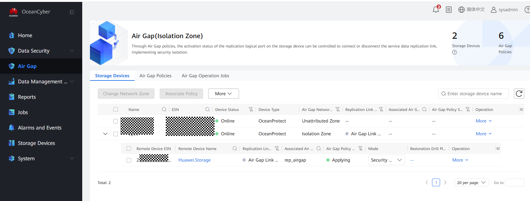Filter the Replication Link column in main table
Viewport: 530px width, 201px height.
pyautogui.click(x=381, y=109)
